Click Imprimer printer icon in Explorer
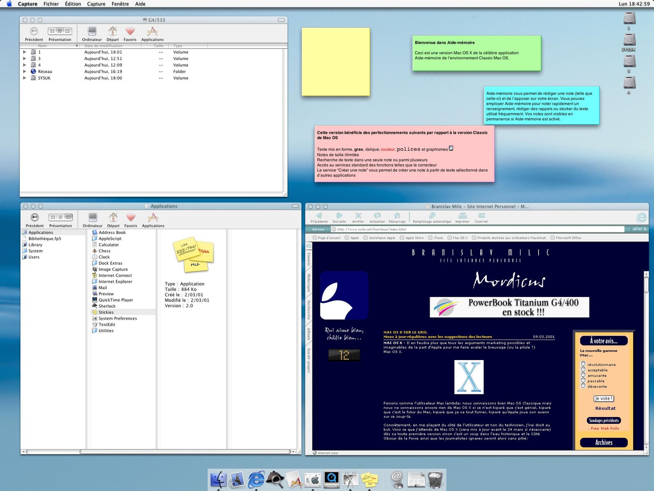The width and height of the screenshot is (654, 491). coord(462,218)
